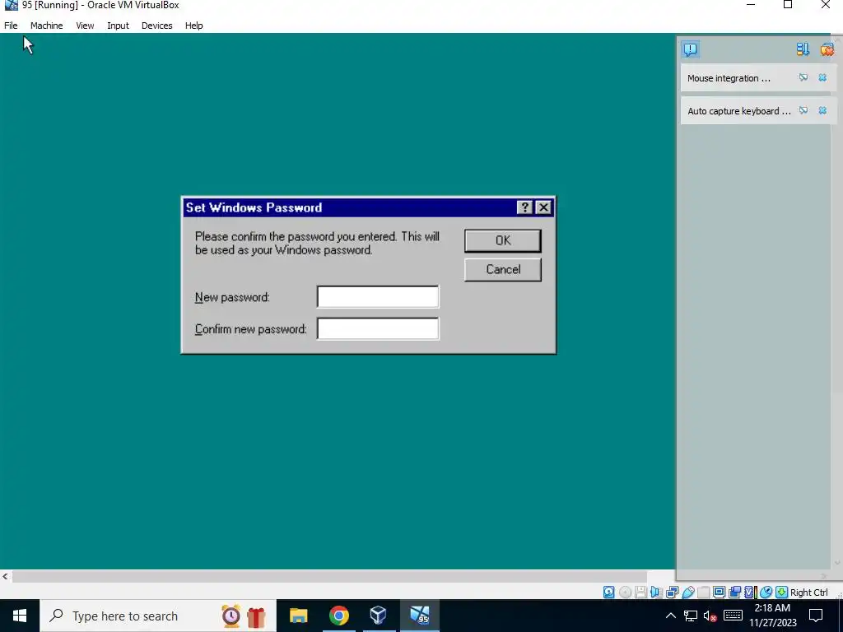Click the recording status icon
Viewport: 843px width, 632px height.
[734, 592]
